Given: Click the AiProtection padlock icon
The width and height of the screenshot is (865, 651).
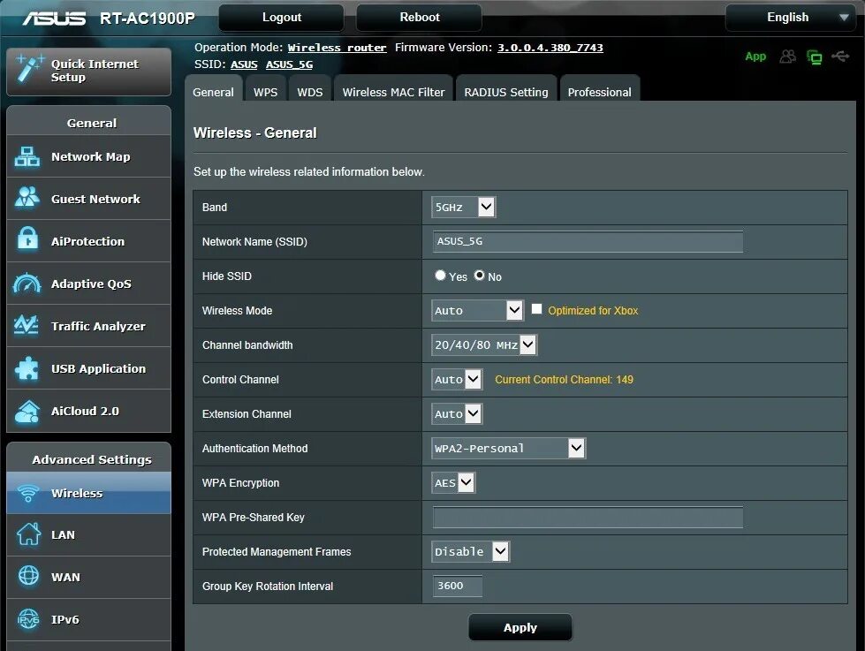Looking at the screenshot, I should 27,239.
